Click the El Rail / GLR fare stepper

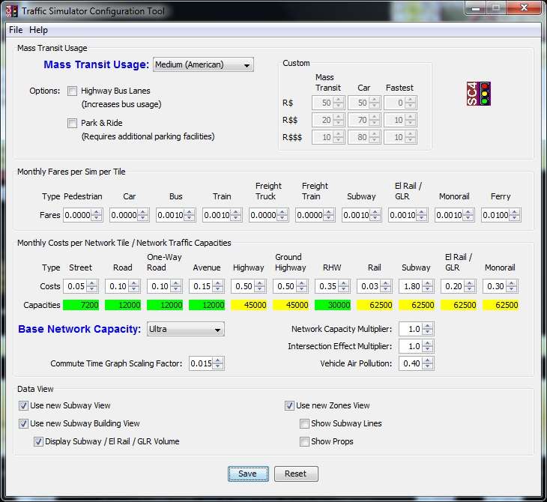(x=421, y=215)
